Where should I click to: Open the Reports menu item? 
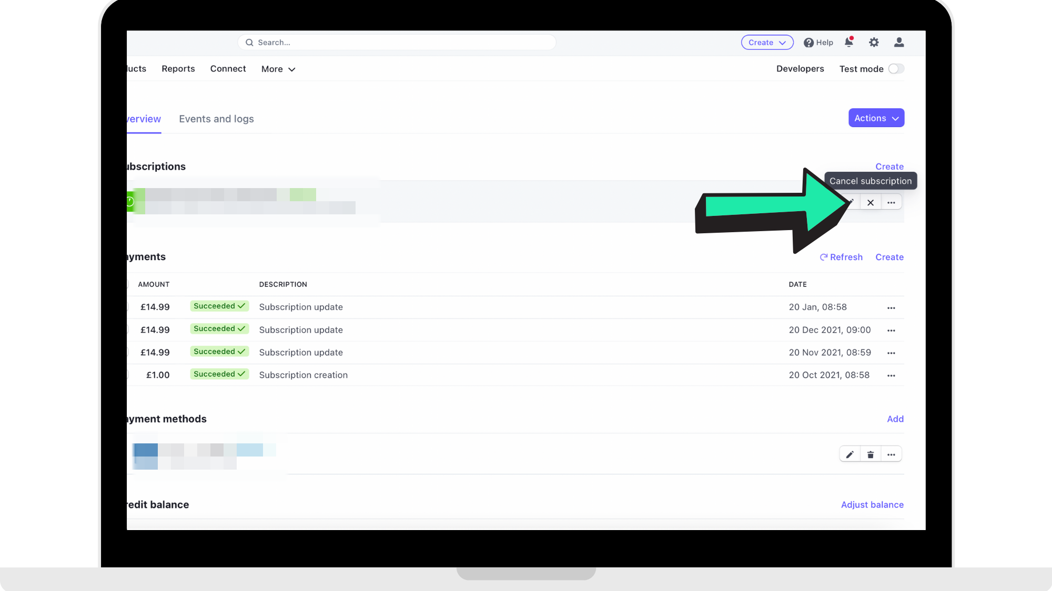tap(178, 69)
